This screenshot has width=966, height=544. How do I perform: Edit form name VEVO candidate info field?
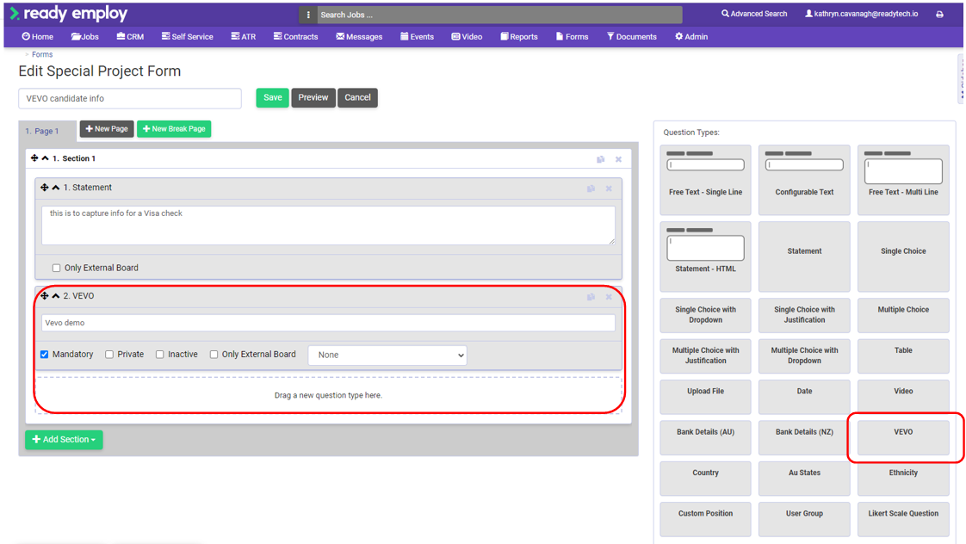(x=130, y=99)
